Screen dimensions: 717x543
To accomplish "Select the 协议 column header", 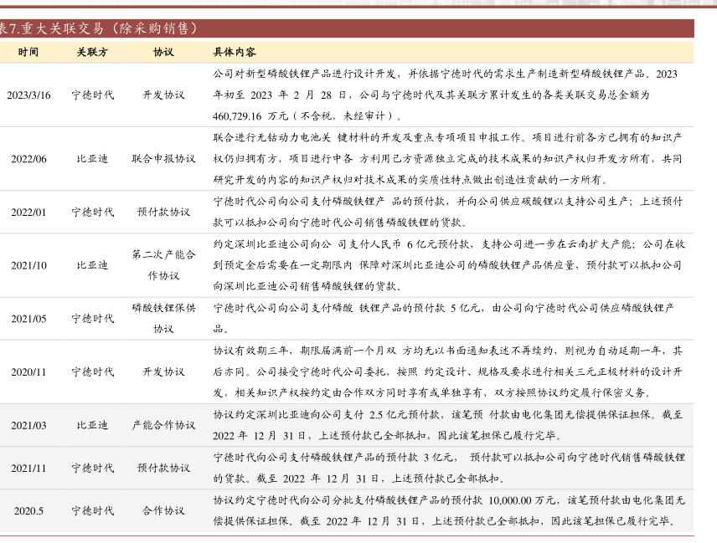I will (x=163, y=52).
